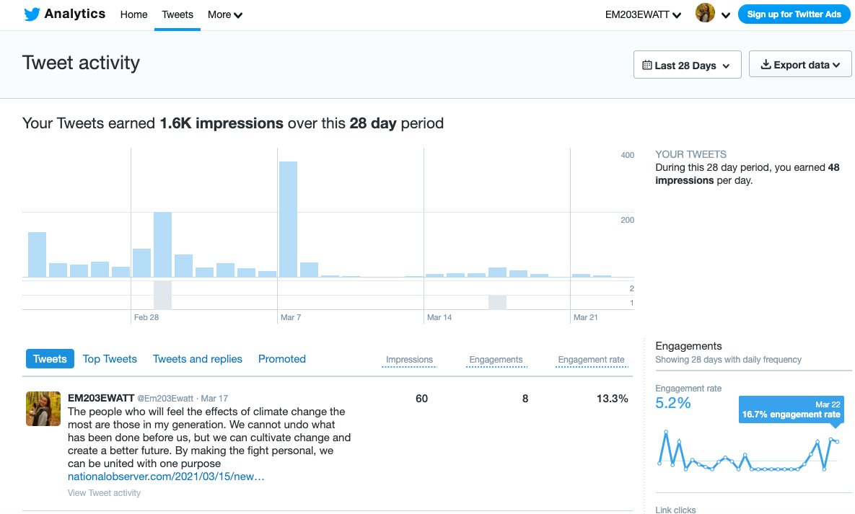Image resolution: width=855 pixels, height=514 pixels.
Task: Expand the More menu
Action: pos(224,14)
